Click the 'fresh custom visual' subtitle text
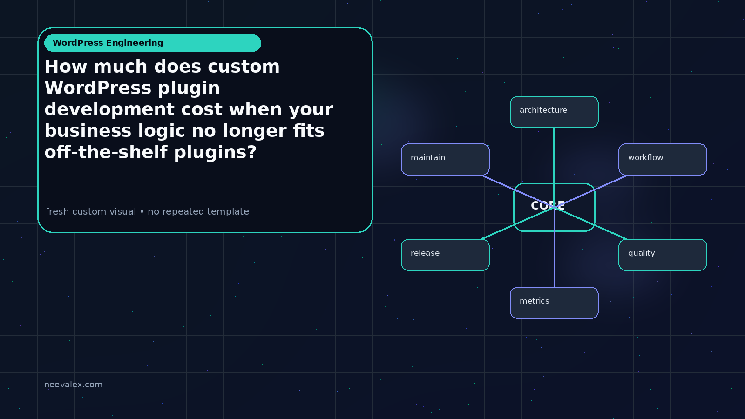The height and width of the screenshot is (419, 745). click(x=147, y=211)
